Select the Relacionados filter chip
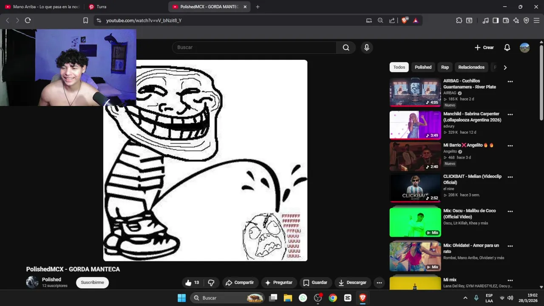This screenshot has width=544, height=306. tap(471, 67)
